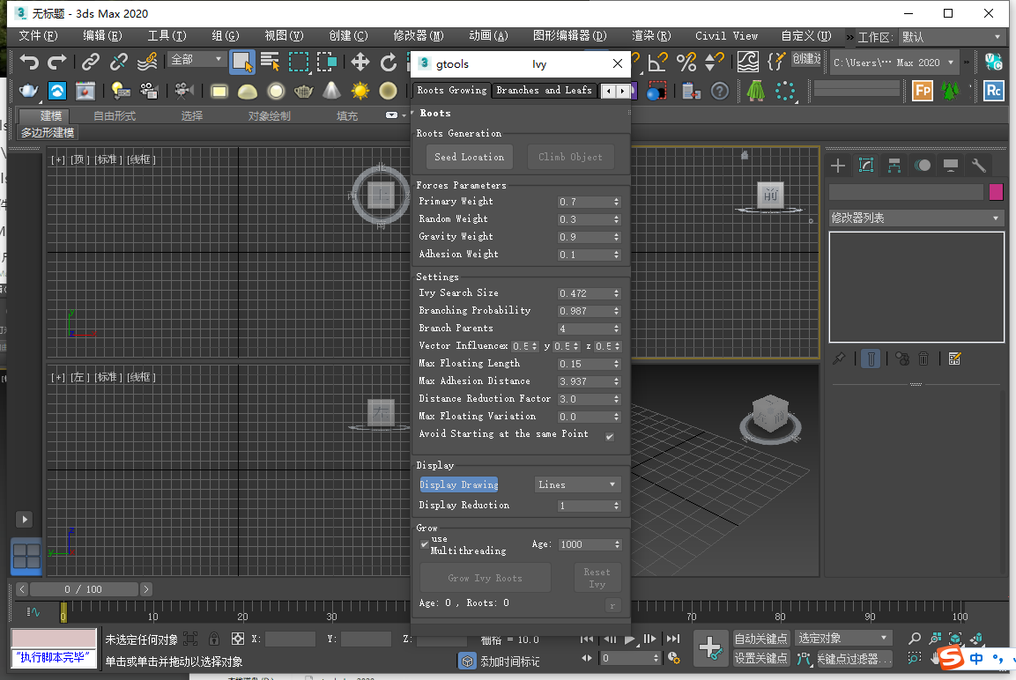Viewport: 1016px width, 680px height.
Task: Open the Lines display type dropdown
Action: [577, 484]
